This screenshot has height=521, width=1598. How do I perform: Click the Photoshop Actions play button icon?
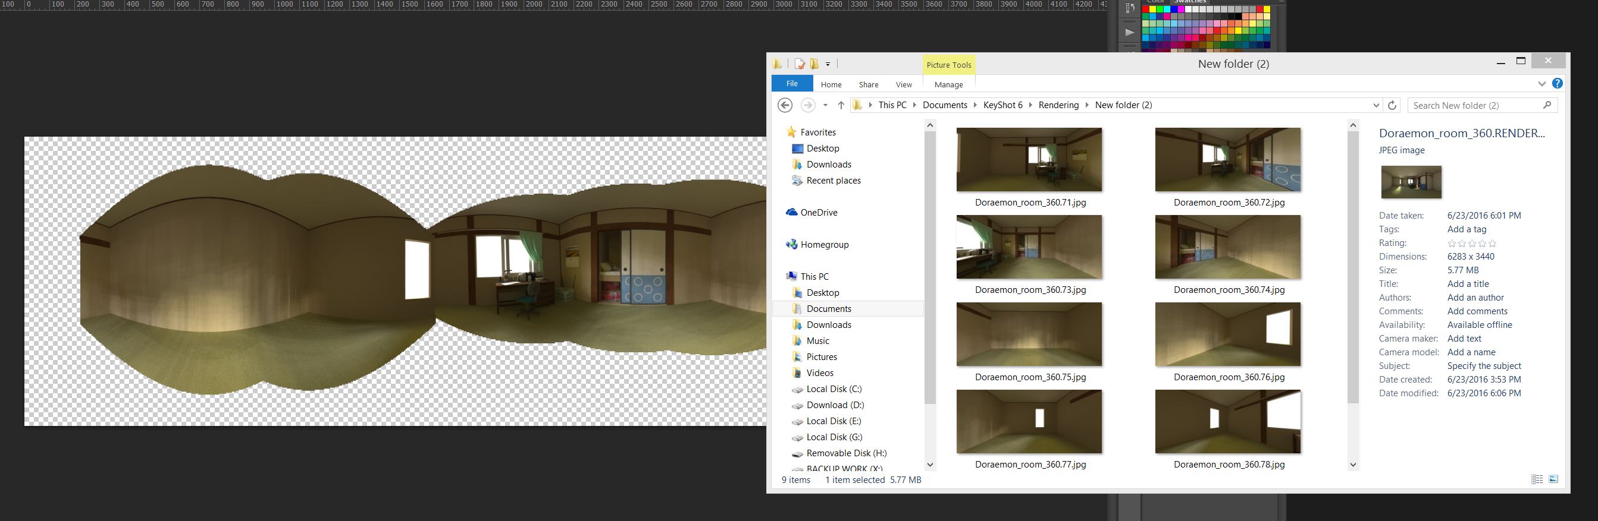[1130, 32]
